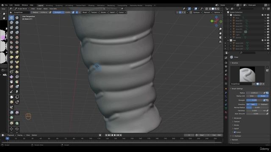Click the zoom magnifier icon in viewport gizmo area
Viewport: 271px width, 152px height.
point(220,29)
